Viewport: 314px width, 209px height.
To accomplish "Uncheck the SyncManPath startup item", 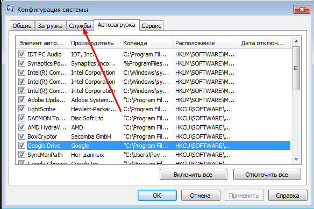I will (22, 155).
